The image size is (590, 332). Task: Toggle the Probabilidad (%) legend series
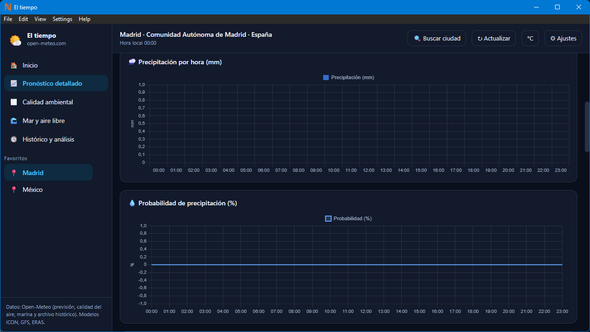[x=349, y=218]
